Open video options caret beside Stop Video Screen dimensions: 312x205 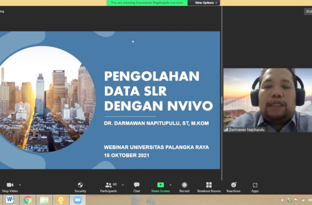(20, 185)
